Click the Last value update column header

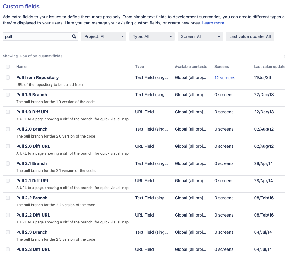click(269, 67)
